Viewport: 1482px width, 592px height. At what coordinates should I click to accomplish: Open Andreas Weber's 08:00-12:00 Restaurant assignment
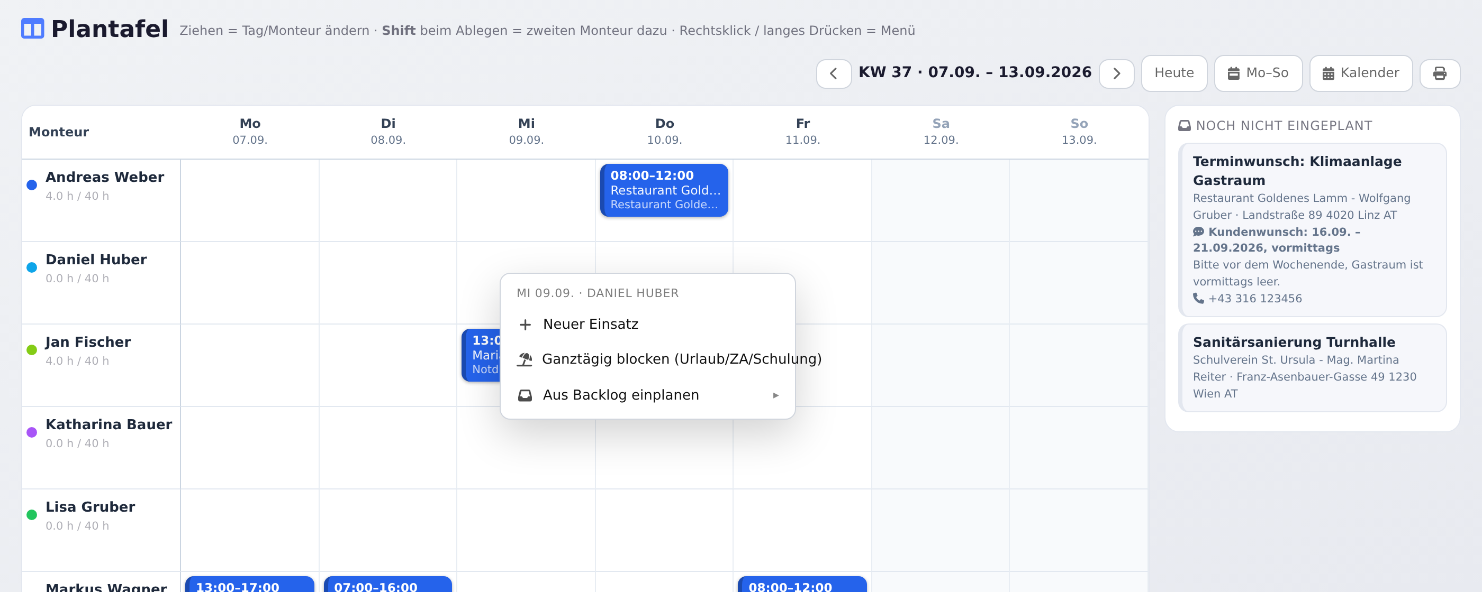pyautogui.click(x=664, y=190)
